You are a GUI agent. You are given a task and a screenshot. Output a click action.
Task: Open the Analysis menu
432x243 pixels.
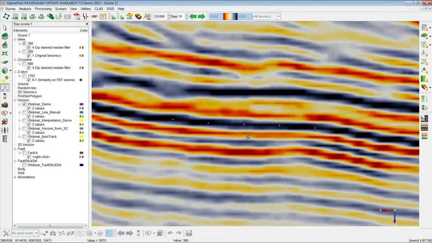click(25, 9)
